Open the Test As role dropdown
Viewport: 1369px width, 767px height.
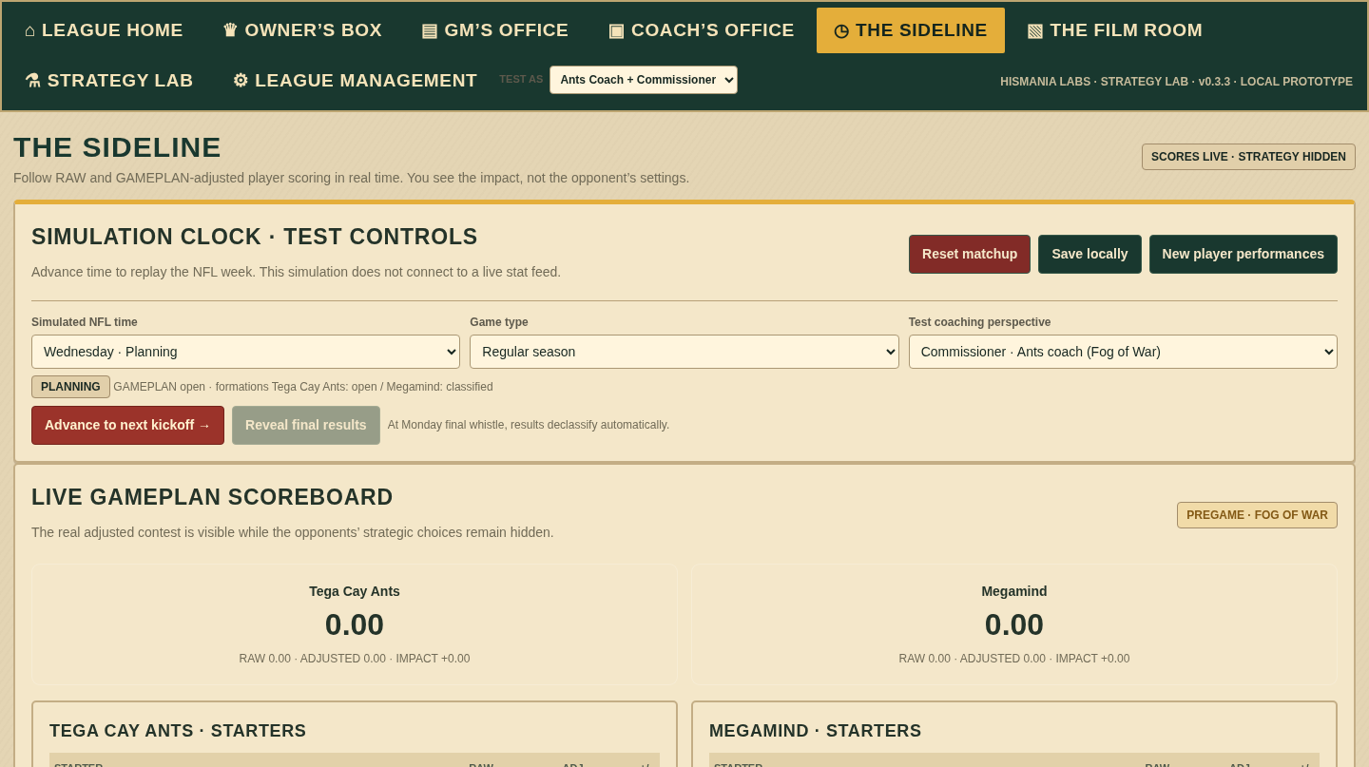click(x=644, y=80)
